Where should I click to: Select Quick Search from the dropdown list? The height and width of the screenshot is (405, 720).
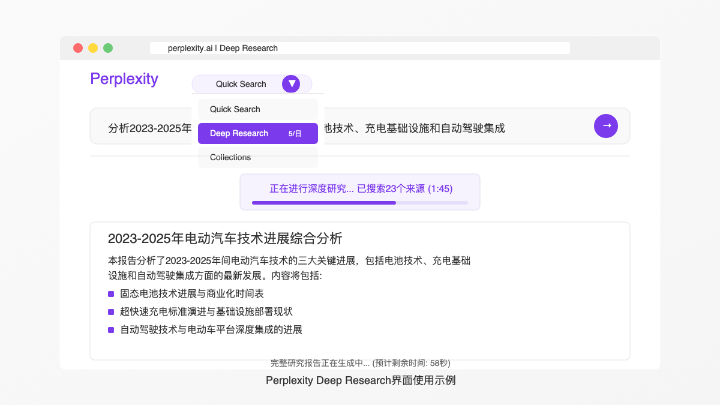pyautogui.click(x=258, y=109)
